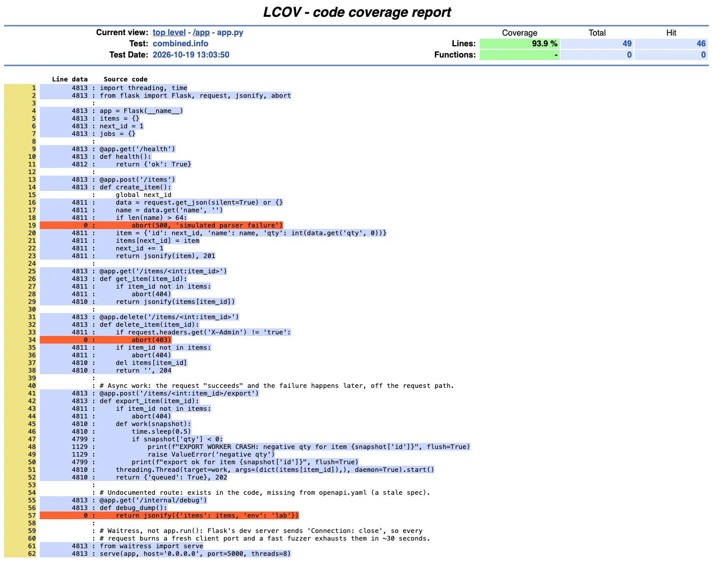Click line number 19 in the gutter

click(x=32, y=225)
